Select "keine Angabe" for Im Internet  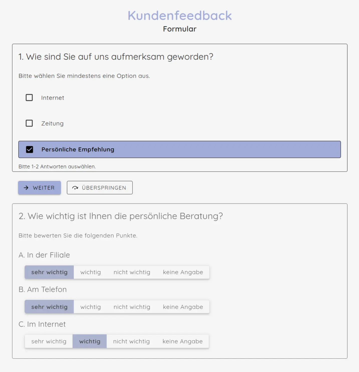[182, 341]
